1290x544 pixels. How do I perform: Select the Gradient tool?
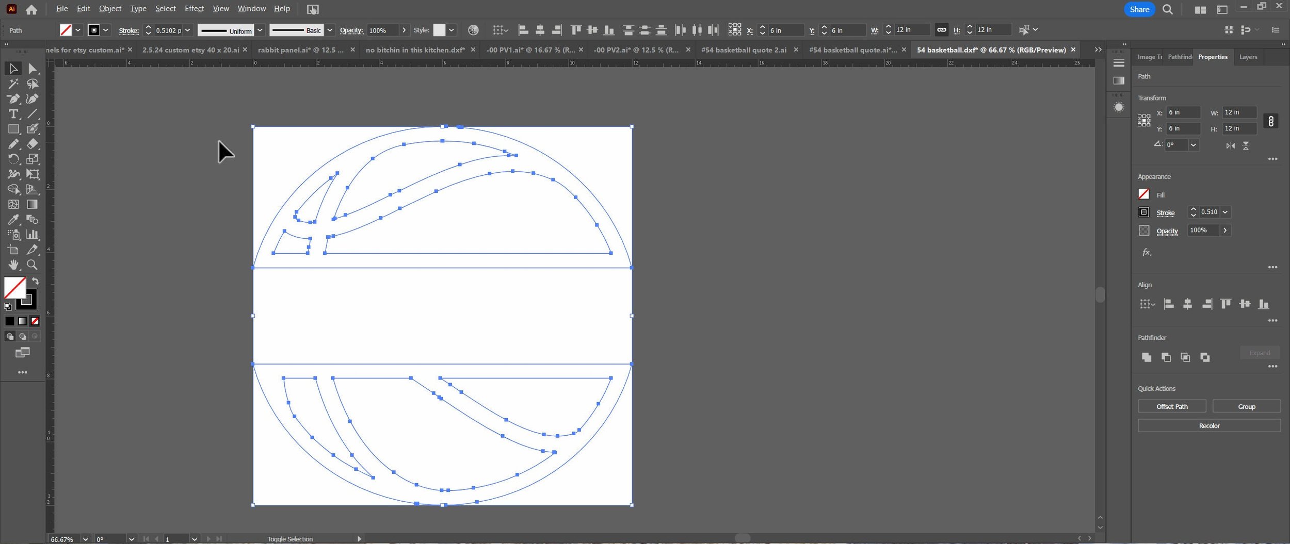coord(33,205)
